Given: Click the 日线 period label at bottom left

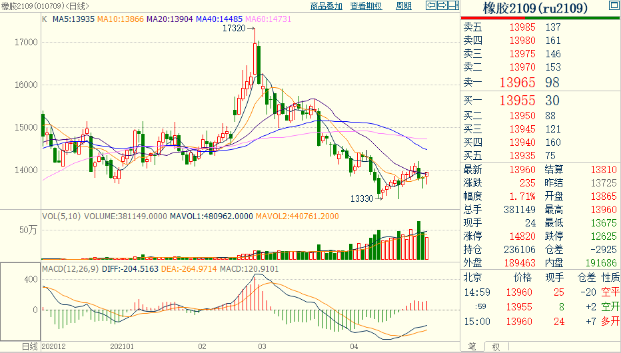Looking at the screenshot, I should (30, 346).
